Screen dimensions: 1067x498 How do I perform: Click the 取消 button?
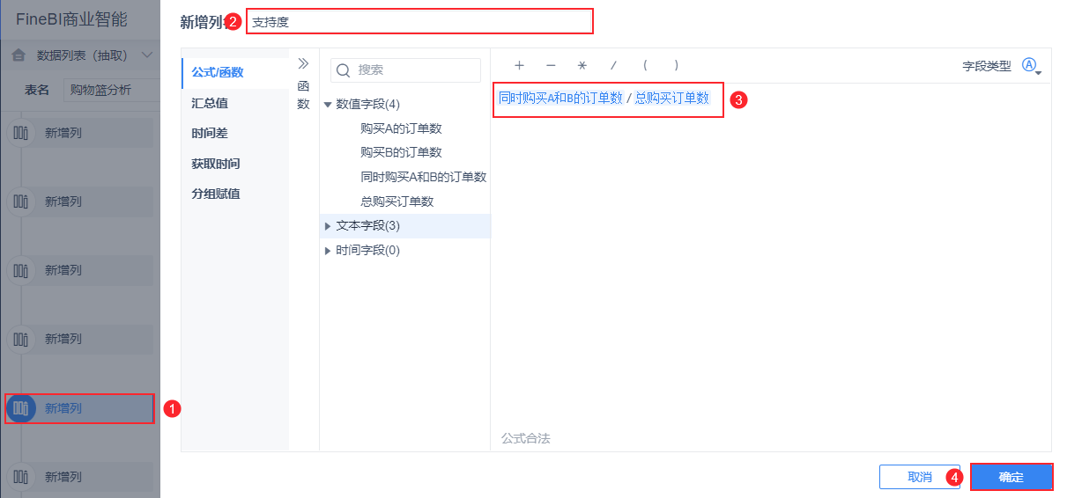(x=920, y=477)
